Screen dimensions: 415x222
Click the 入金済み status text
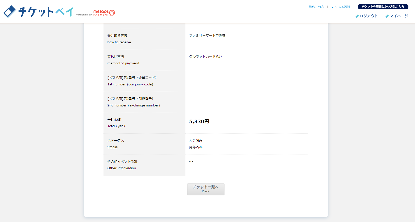coord(196,140)
